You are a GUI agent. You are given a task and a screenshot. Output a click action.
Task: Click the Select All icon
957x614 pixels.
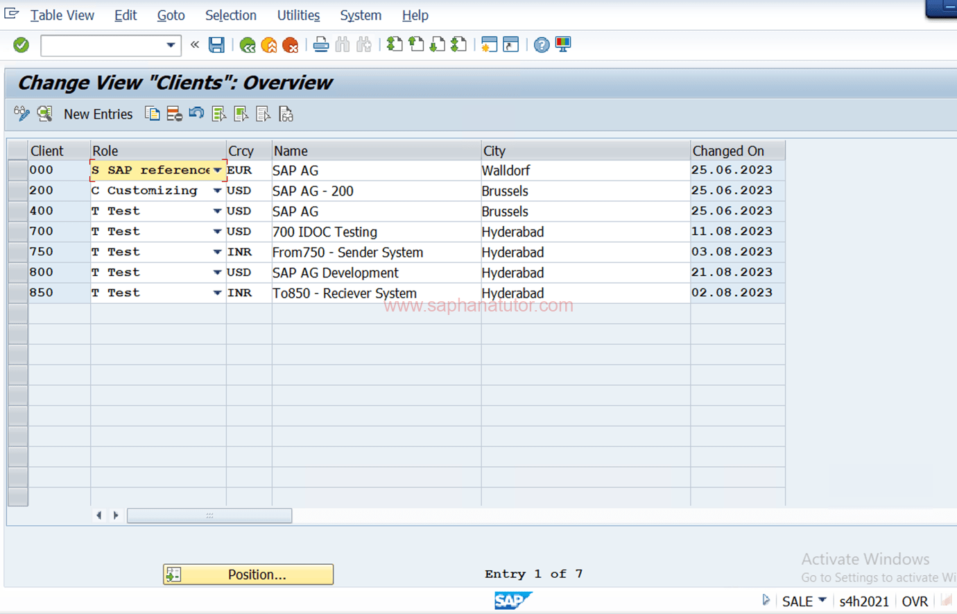[x=219, y=114]
